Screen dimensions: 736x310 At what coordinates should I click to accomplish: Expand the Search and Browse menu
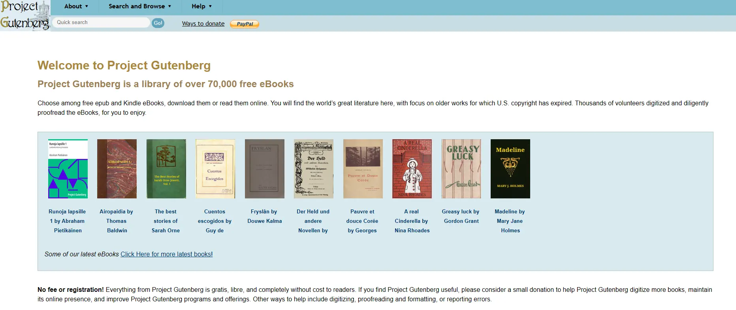(140, 6)
